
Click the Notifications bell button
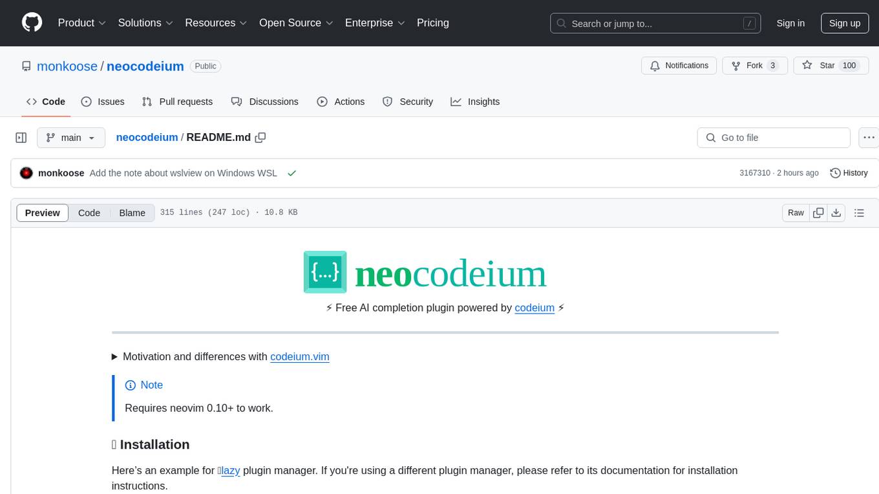coord(679,66)
